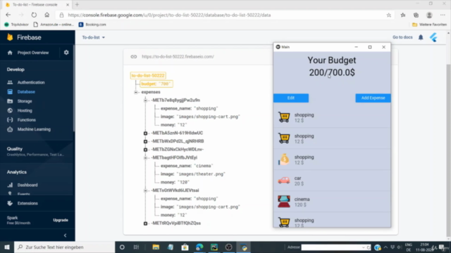Open Functions section
This screenshot has height=253, width=451.
click(x=26, y=120)
